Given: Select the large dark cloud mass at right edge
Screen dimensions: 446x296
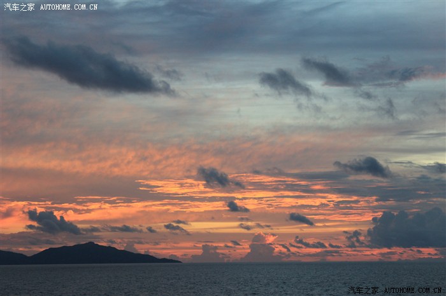Looking at the screenshot, I should tap(409, 229).
